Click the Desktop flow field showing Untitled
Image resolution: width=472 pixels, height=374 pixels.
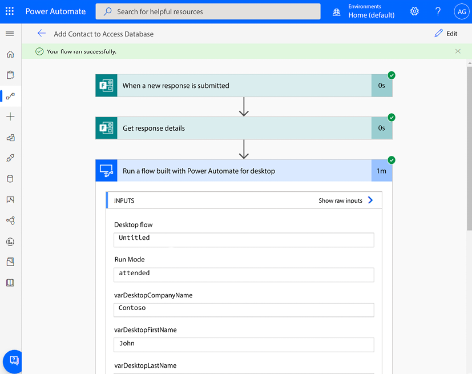pyautogui.click(x=244, y=240)
